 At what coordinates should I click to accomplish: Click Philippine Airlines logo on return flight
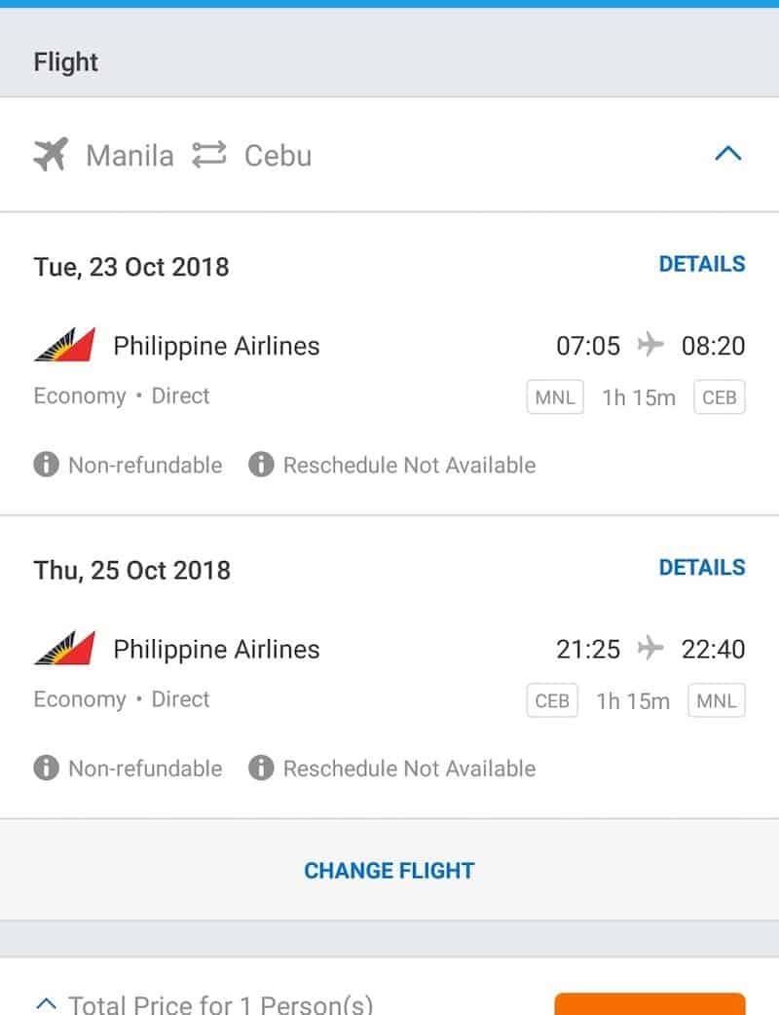click(64, 649)
